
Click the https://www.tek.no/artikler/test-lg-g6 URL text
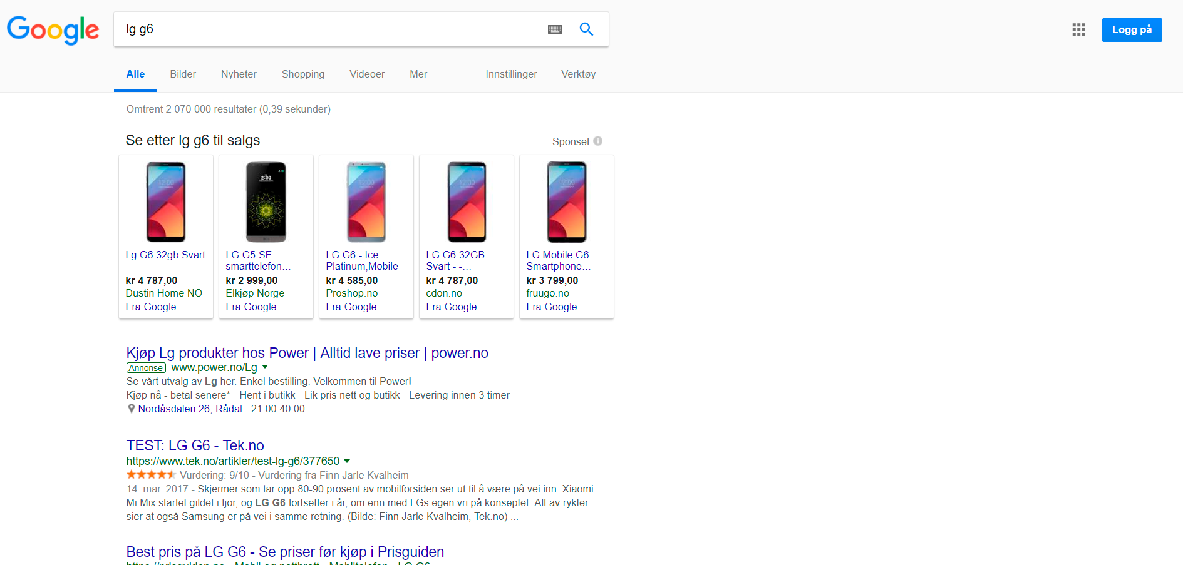point(233,461)
